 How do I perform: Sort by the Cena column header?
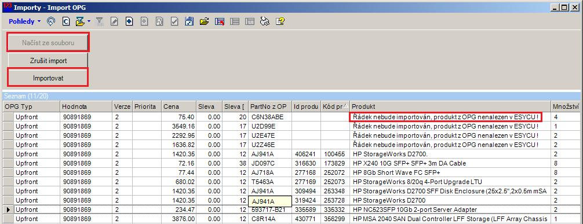click(x=179, y=107)
